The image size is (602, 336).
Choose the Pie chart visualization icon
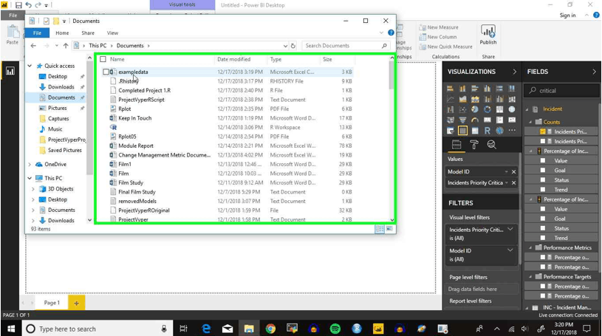pos(475,109)
